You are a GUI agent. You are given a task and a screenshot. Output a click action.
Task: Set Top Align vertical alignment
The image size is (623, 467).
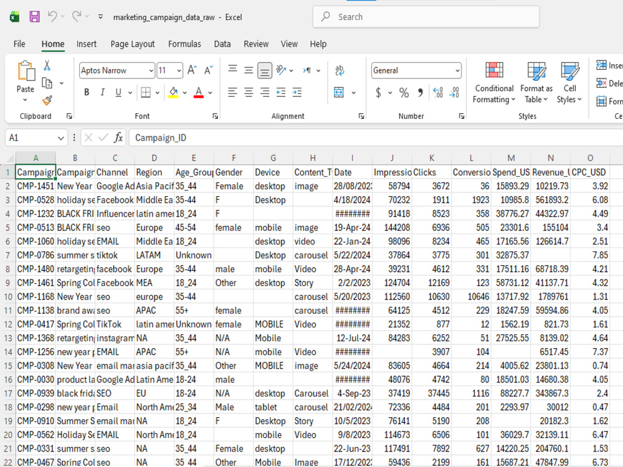(233, 70)
